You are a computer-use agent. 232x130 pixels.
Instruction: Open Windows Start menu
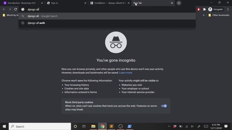4,126
